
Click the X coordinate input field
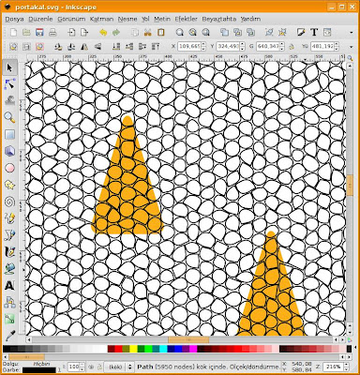189,47
